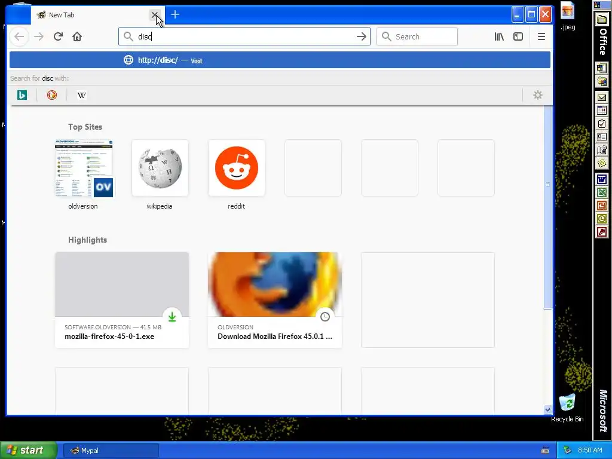Viewport: 612px width, 459px height.
Task: Click New Message envelope on shortcut bar
Action: tap(602, 97)
